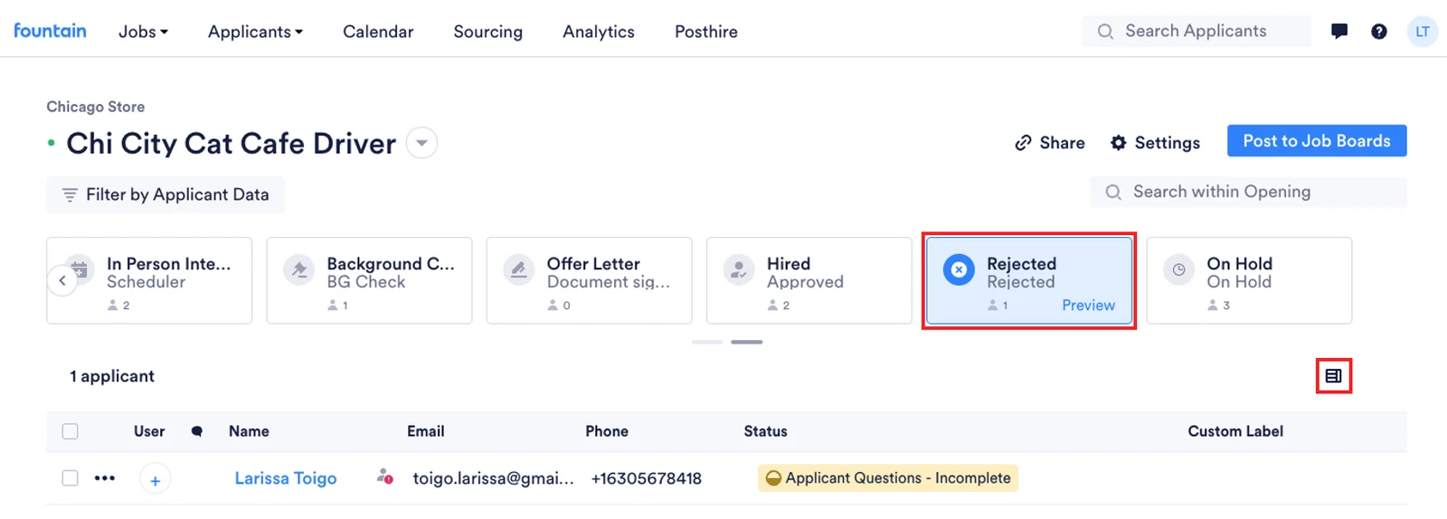
Task: Click the phone number +16305678418
Action: (x=647, y=478)
